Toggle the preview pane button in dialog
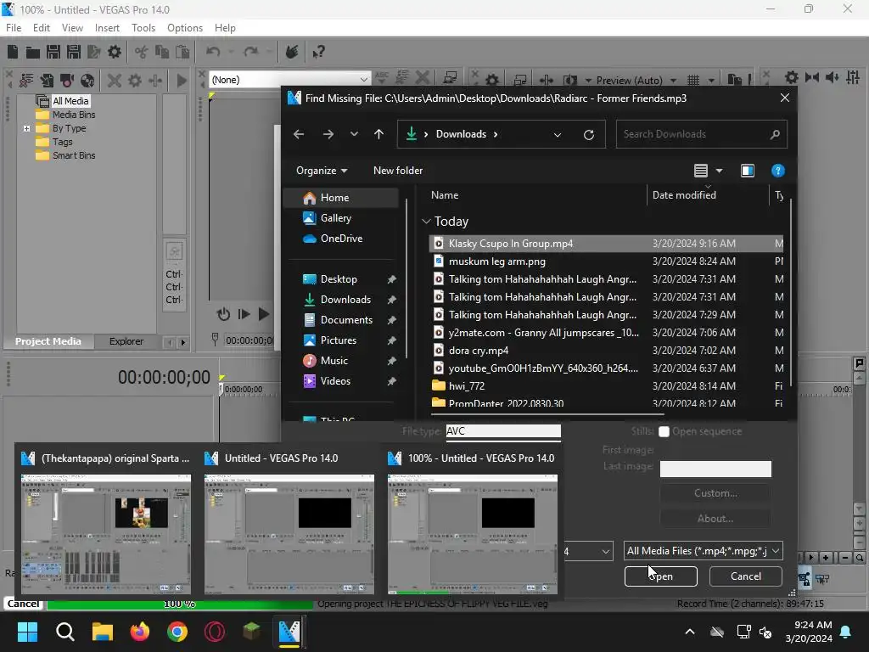The image size is (869, 652). [x=748, y=171]
